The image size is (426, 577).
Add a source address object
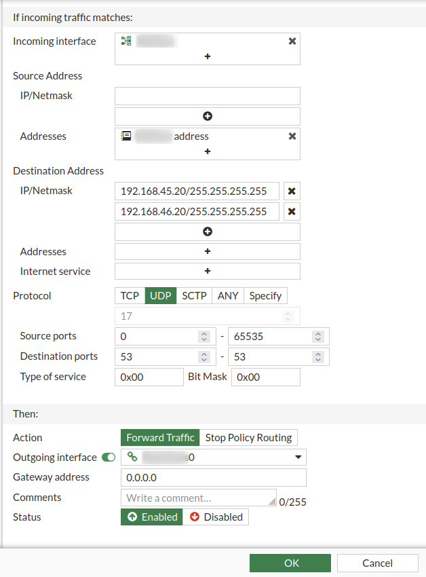point(207,151)
